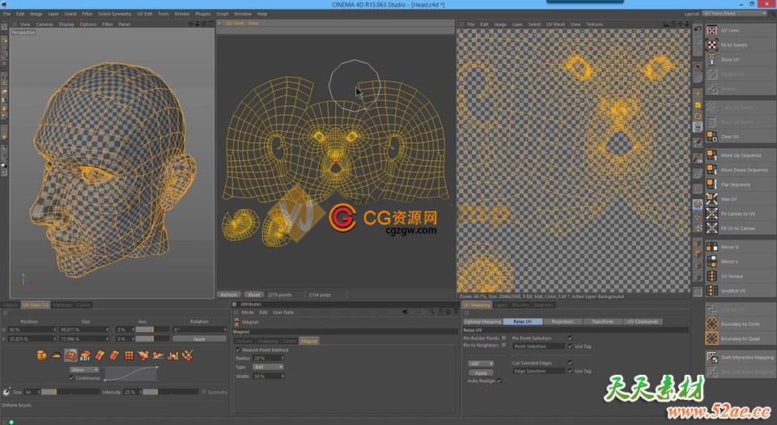Click the undo arrow in right tool strip

(698, 29)
